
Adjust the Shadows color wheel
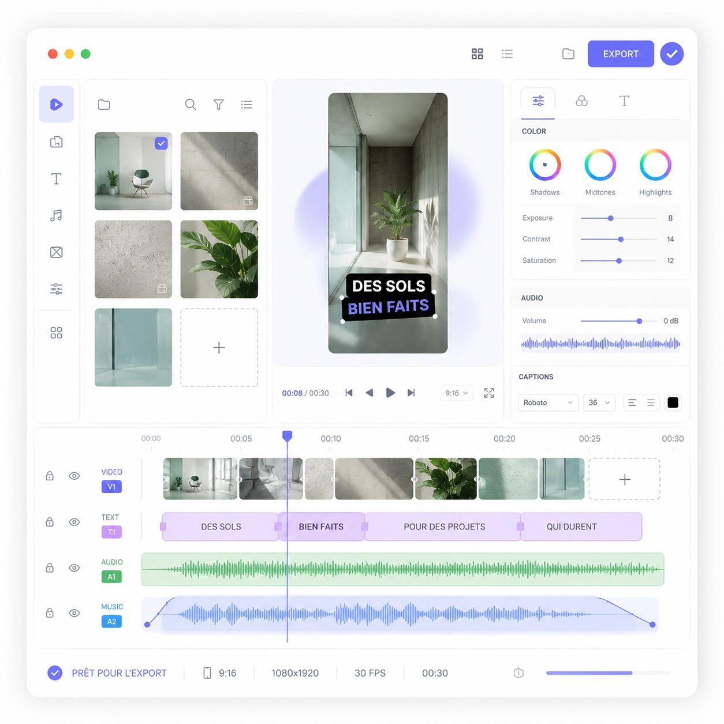[545, 165]
